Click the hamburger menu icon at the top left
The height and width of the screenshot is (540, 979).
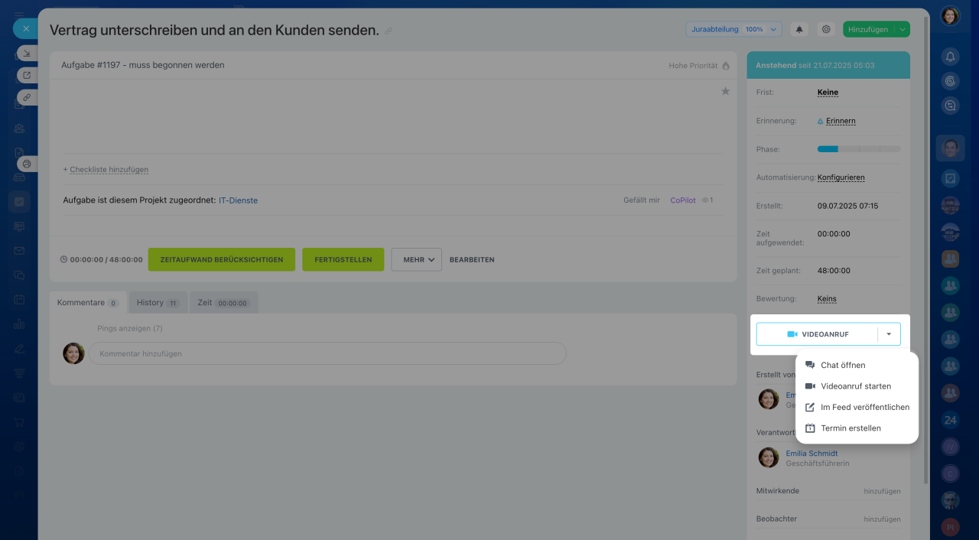pos(19,15)
